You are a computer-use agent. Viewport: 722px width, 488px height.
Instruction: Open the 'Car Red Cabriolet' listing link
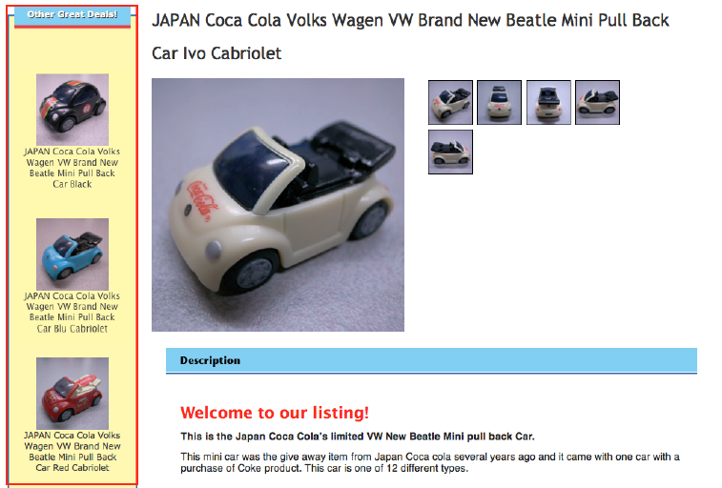[72, 451]
